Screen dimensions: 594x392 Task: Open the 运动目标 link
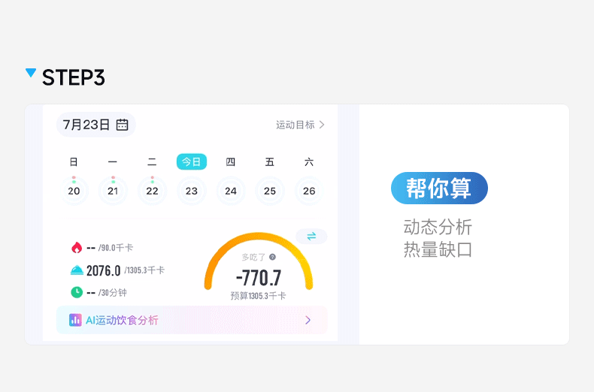point(295,125)
